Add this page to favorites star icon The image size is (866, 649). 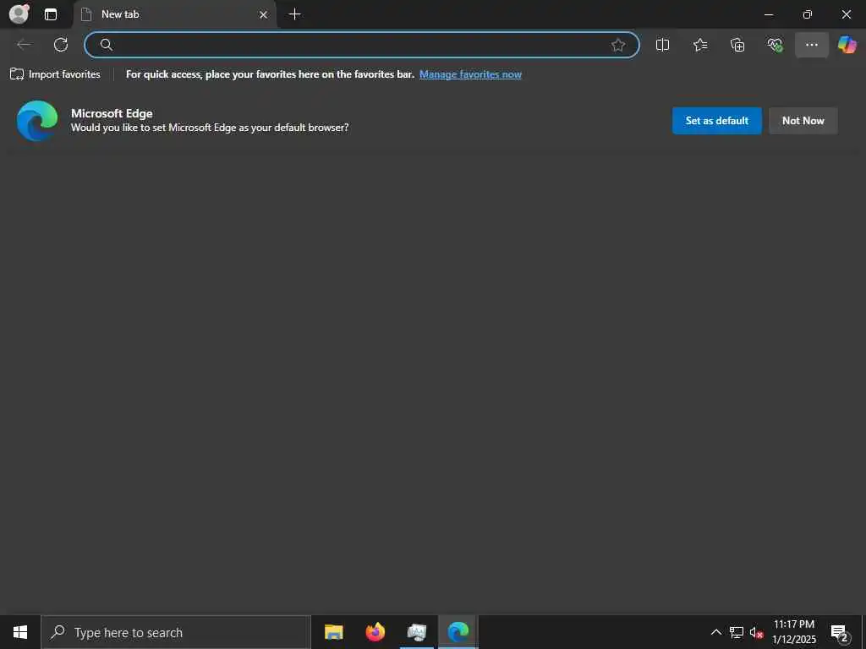[x=618, y=45]
